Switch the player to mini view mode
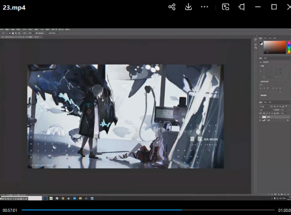Image resolution: width=291 pixels, height=215 pixels. click(226, 7)
